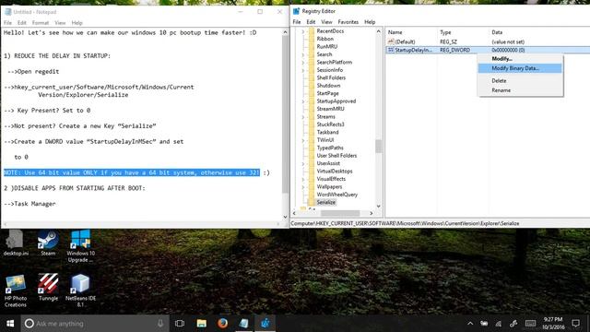Select the WordWheelQuery key label
The height and width of the screenshot is (332, 590).
click(x=337, y=195)
